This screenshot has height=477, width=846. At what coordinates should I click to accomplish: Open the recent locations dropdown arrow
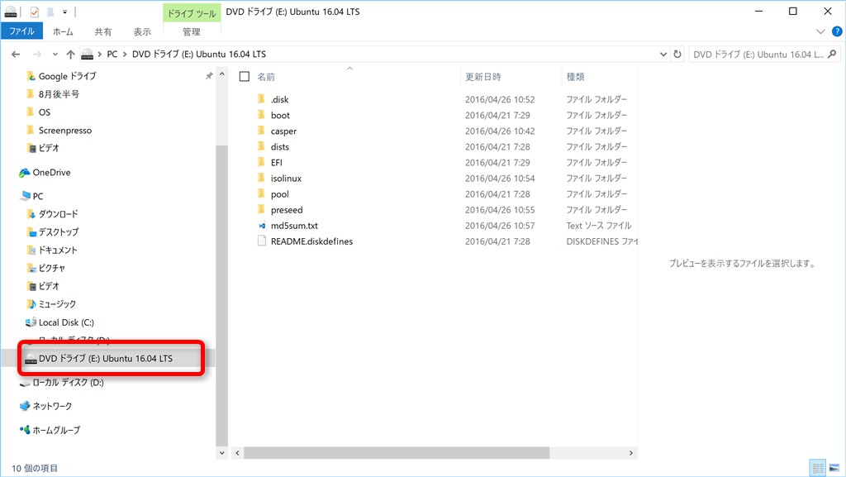click(55, 54)
